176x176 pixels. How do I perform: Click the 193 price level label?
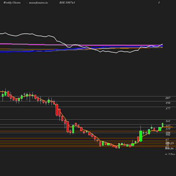(x=168, y=103)
